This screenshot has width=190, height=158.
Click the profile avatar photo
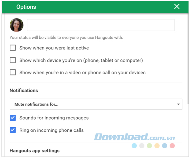tap(17, 25)
